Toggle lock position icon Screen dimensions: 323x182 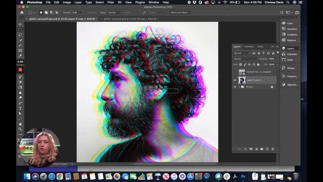(249, 65)
